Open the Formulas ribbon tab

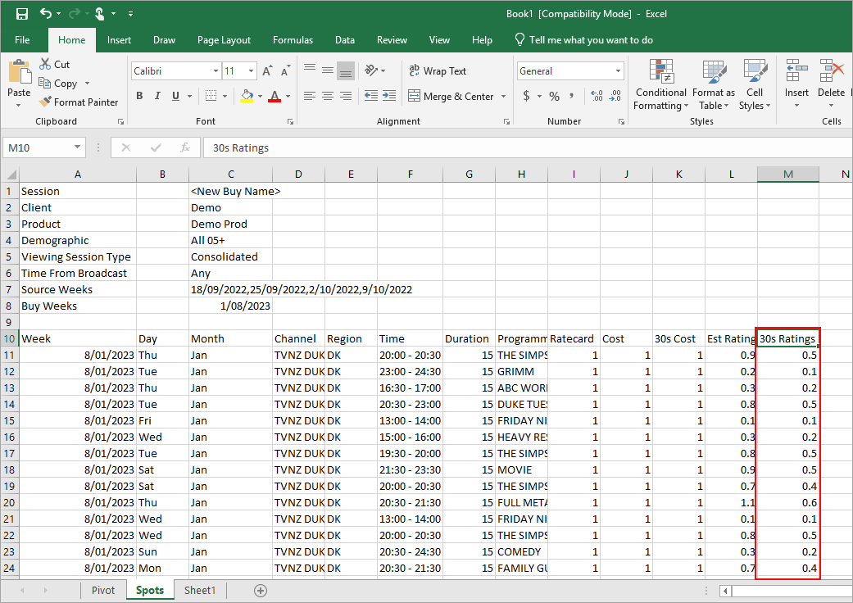[x=293, y=39]
